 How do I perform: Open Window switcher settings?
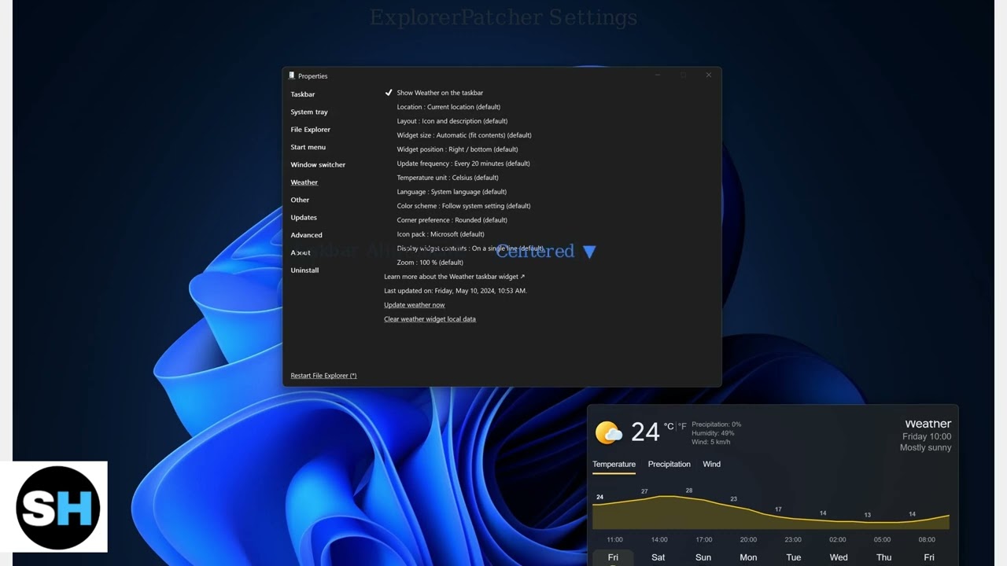(x=318, y=165)
